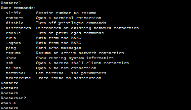This screenshot has height=110, width=191.
Task: Select the "logout" command name
Action: (x=13, y=43)
